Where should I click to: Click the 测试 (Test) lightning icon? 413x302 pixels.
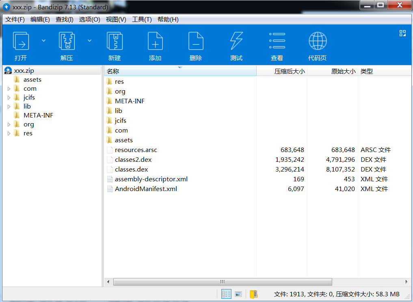[x=236, y=42]
